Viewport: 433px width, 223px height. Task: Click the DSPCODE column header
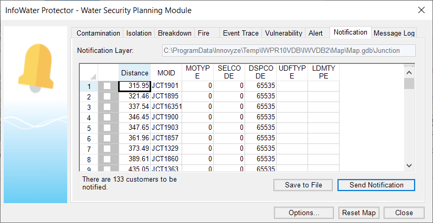(261, 72)
